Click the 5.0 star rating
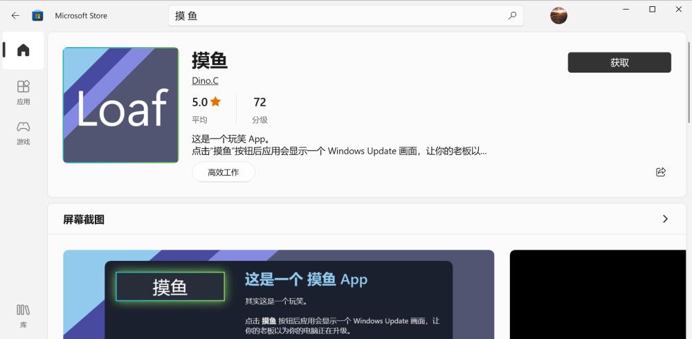Screen dimensions: 692x339 click(x=206, y=102)
